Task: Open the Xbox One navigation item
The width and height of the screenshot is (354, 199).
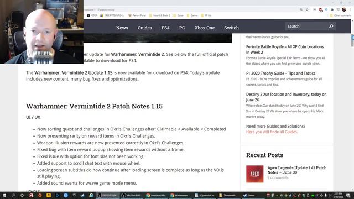Action: (204, 28)
